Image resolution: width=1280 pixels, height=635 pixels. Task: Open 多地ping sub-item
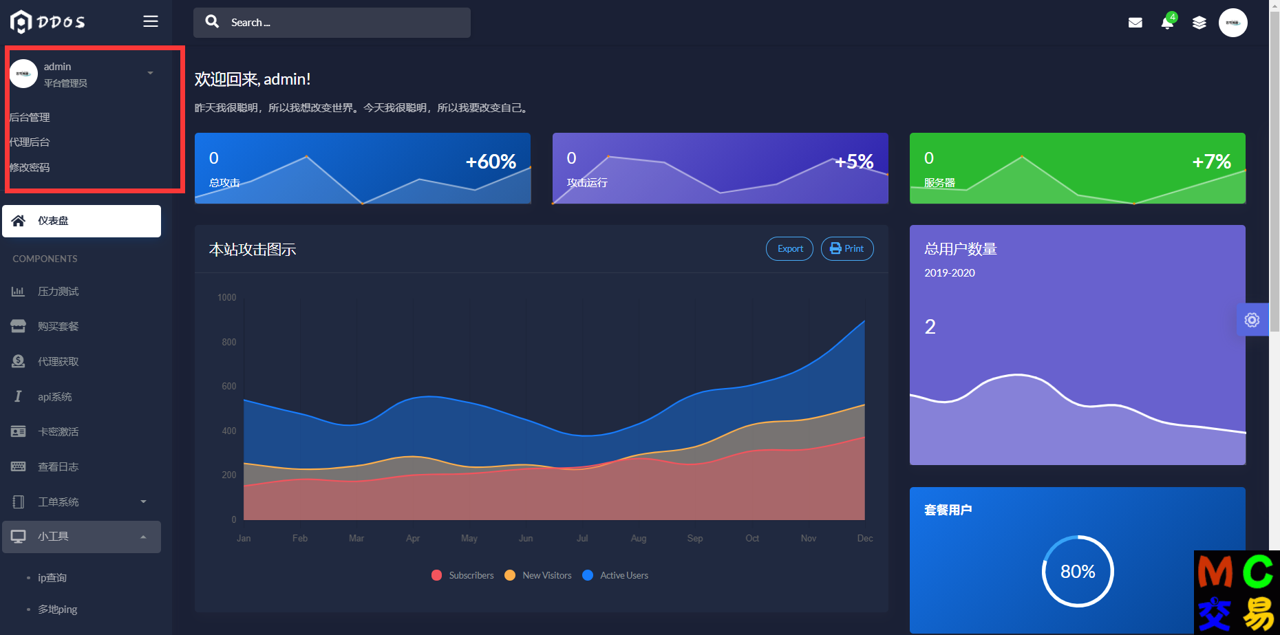(x=58, y=610)
